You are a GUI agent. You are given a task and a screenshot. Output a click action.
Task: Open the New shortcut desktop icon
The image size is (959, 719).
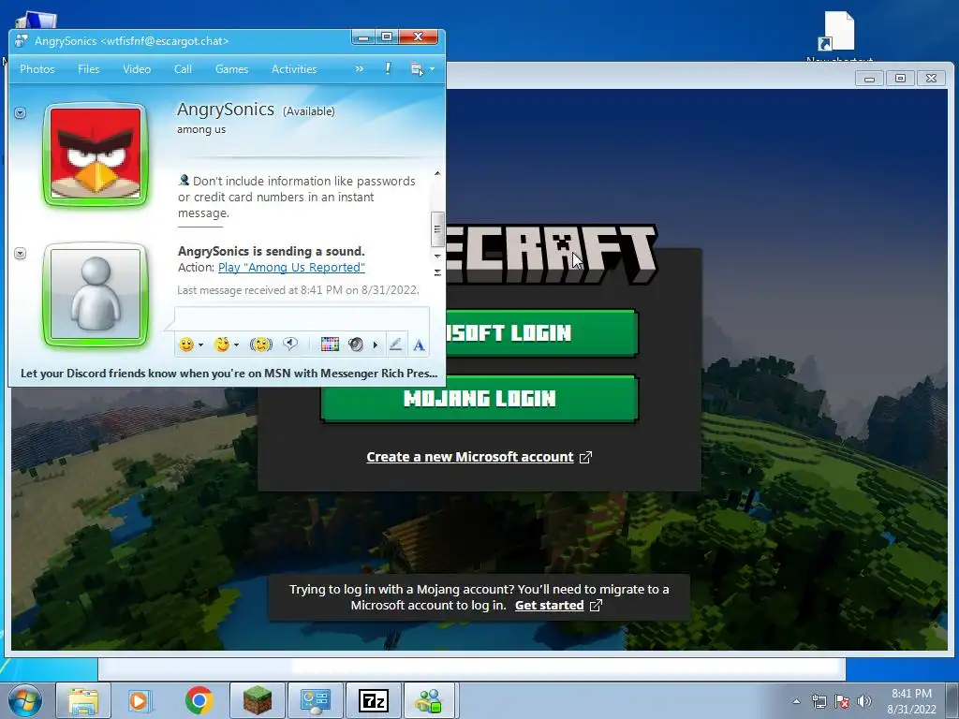pos(838,37)
